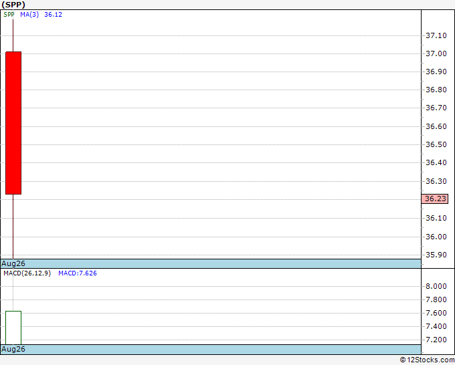
Task: Select the 35.90 price axis label
Action: click(x=436, y=255)
